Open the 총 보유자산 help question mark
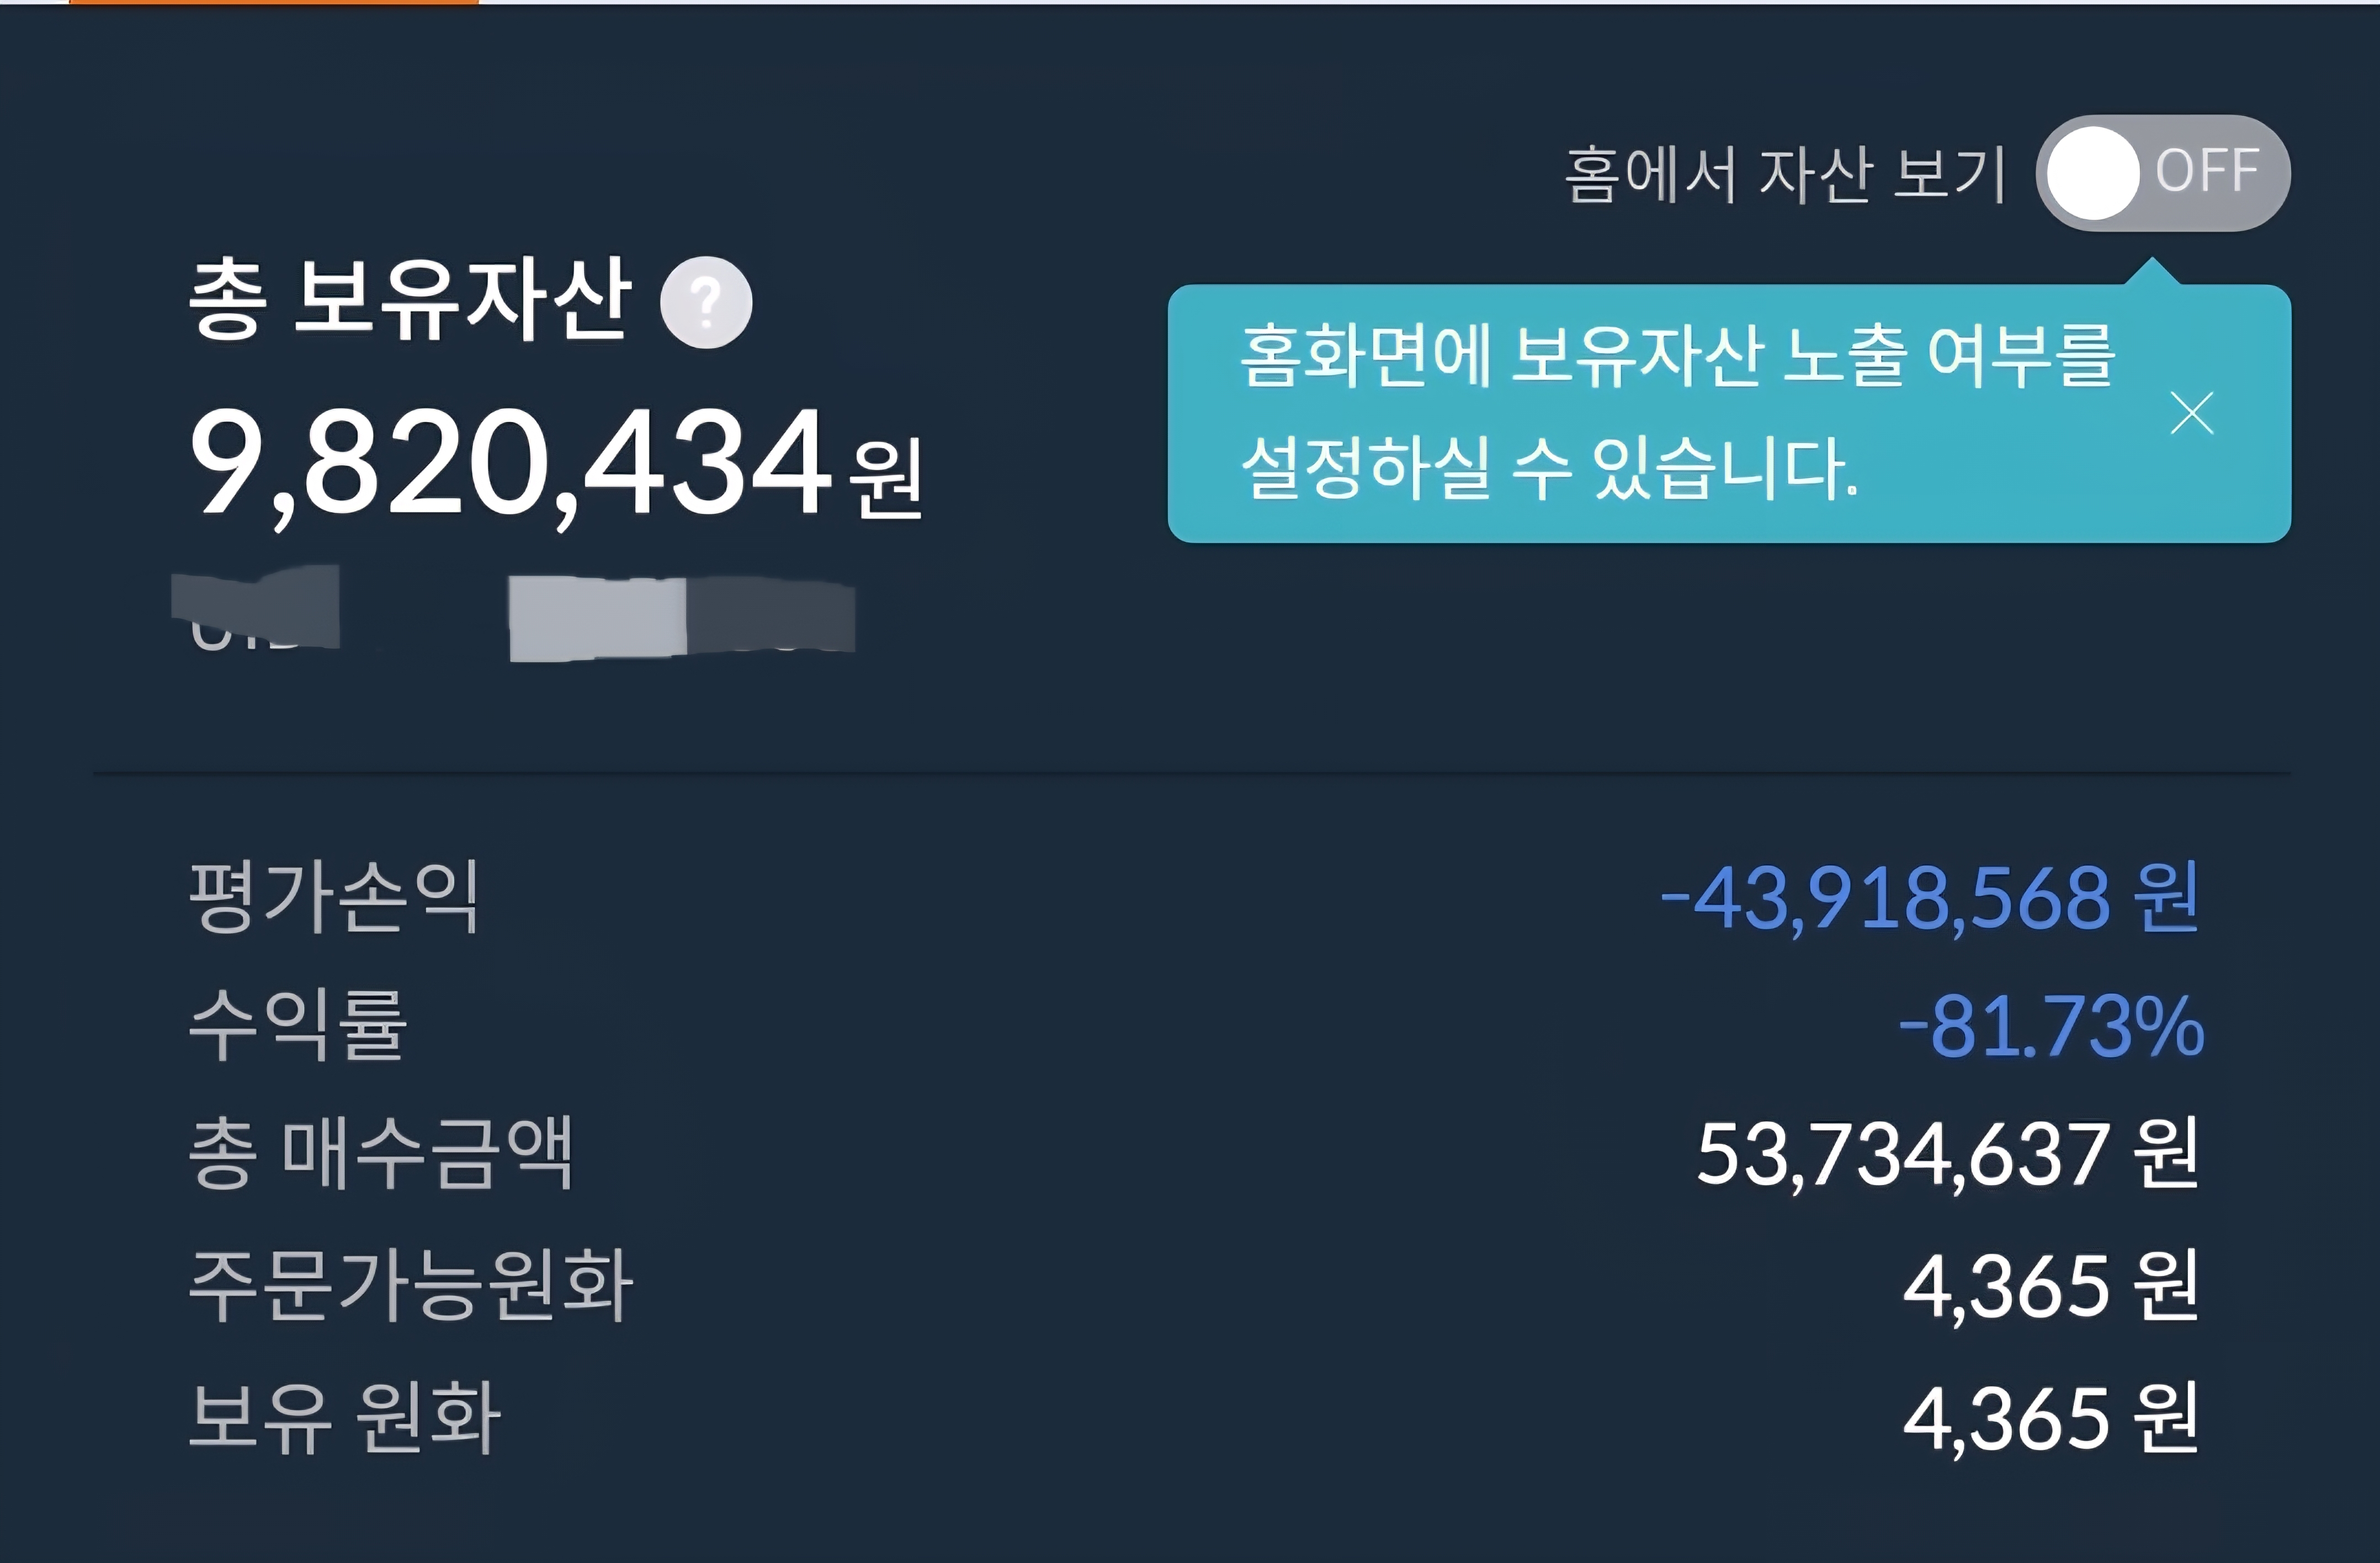This screenshot has height=1563, width=2380. pyautogui.click(x=706, y=303)
